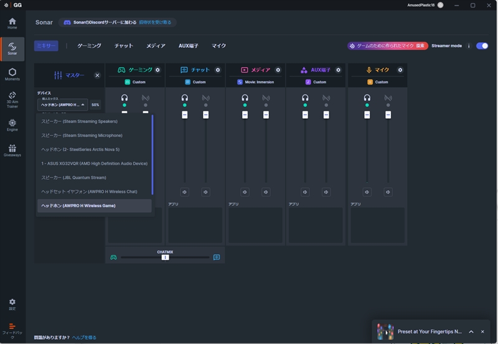Click the ゲームのために作られたマイク 探索 banner
Viewport: 498px width, 344px height.
387,46
